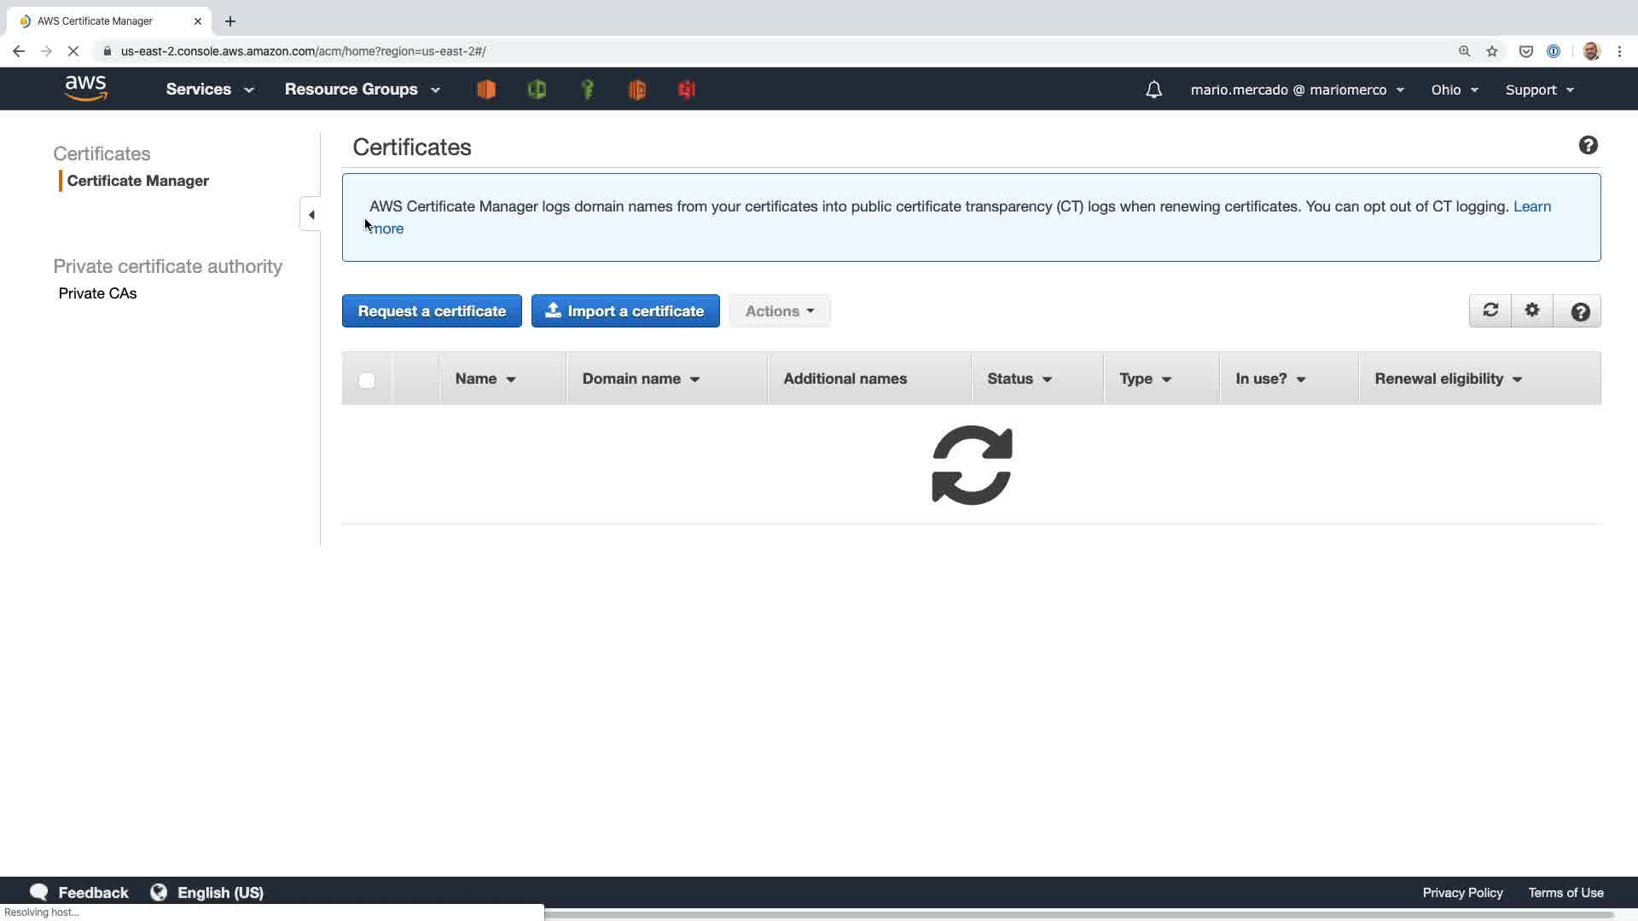
Task: Open the green key service shortcut icon
Action: pos(587,90)
